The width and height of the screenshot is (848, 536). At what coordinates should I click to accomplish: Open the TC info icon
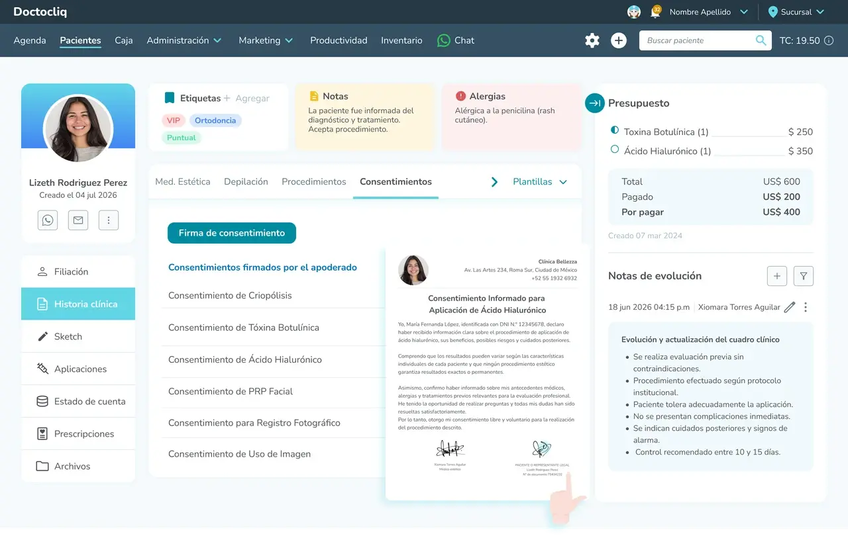(x=828, y=40)
